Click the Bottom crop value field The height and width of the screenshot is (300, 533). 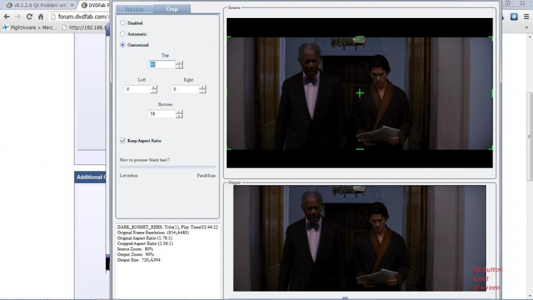click(x=162, y=114)
